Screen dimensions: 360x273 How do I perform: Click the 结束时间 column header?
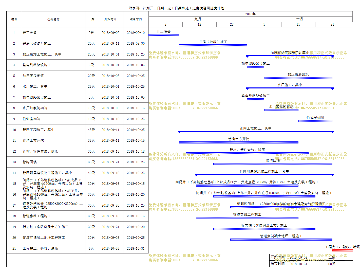[x=136, y=19]
